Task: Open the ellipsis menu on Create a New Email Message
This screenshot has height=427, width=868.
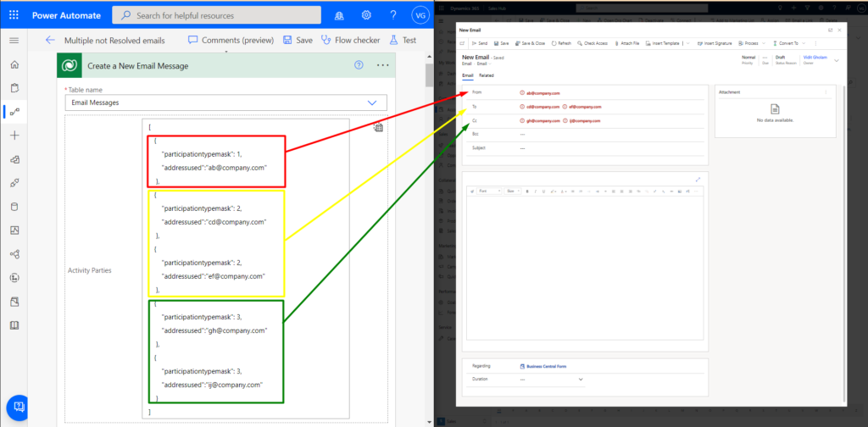Action: click(382, 65)
